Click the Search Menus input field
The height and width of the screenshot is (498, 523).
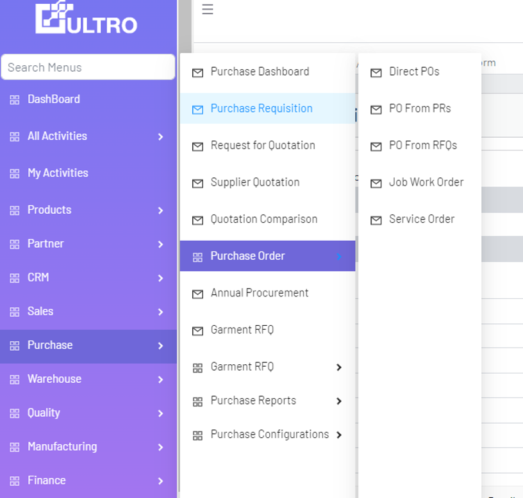pyautogui.click(x=88, y=67)
